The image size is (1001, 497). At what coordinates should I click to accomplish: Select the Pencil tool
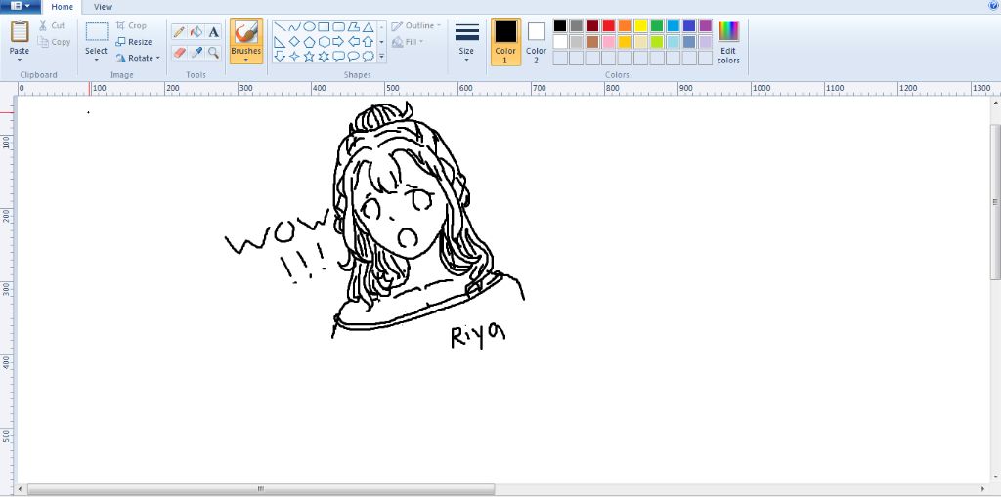pyautogui.click(x=180, y=32)
